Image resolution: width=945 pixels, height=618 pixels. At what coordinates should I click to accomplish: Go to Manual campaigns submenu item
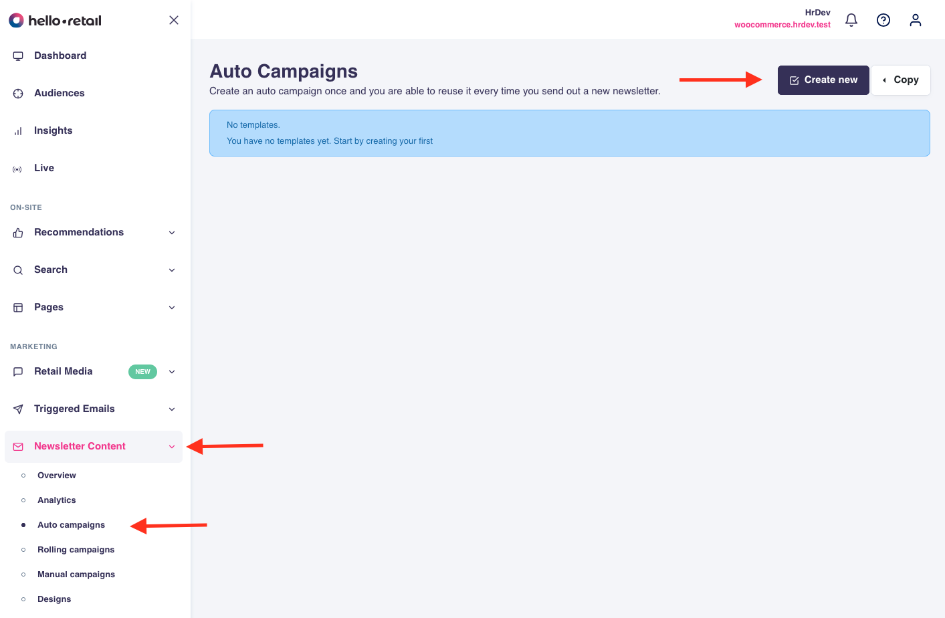pyautogui.click(x=76, y=575)
